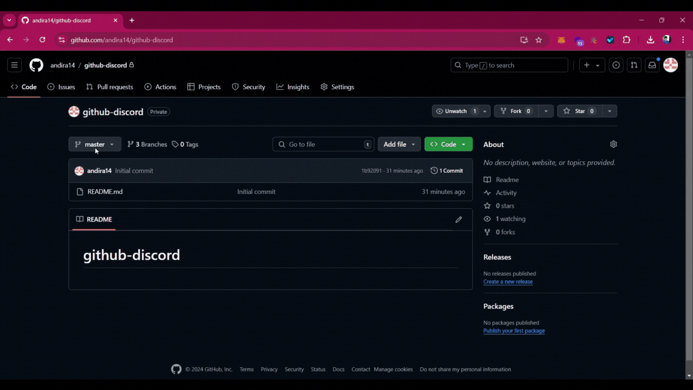Open andira14 owner link in breadcrumb
Screen dimensions: 693x390
[x=63, y=65]
